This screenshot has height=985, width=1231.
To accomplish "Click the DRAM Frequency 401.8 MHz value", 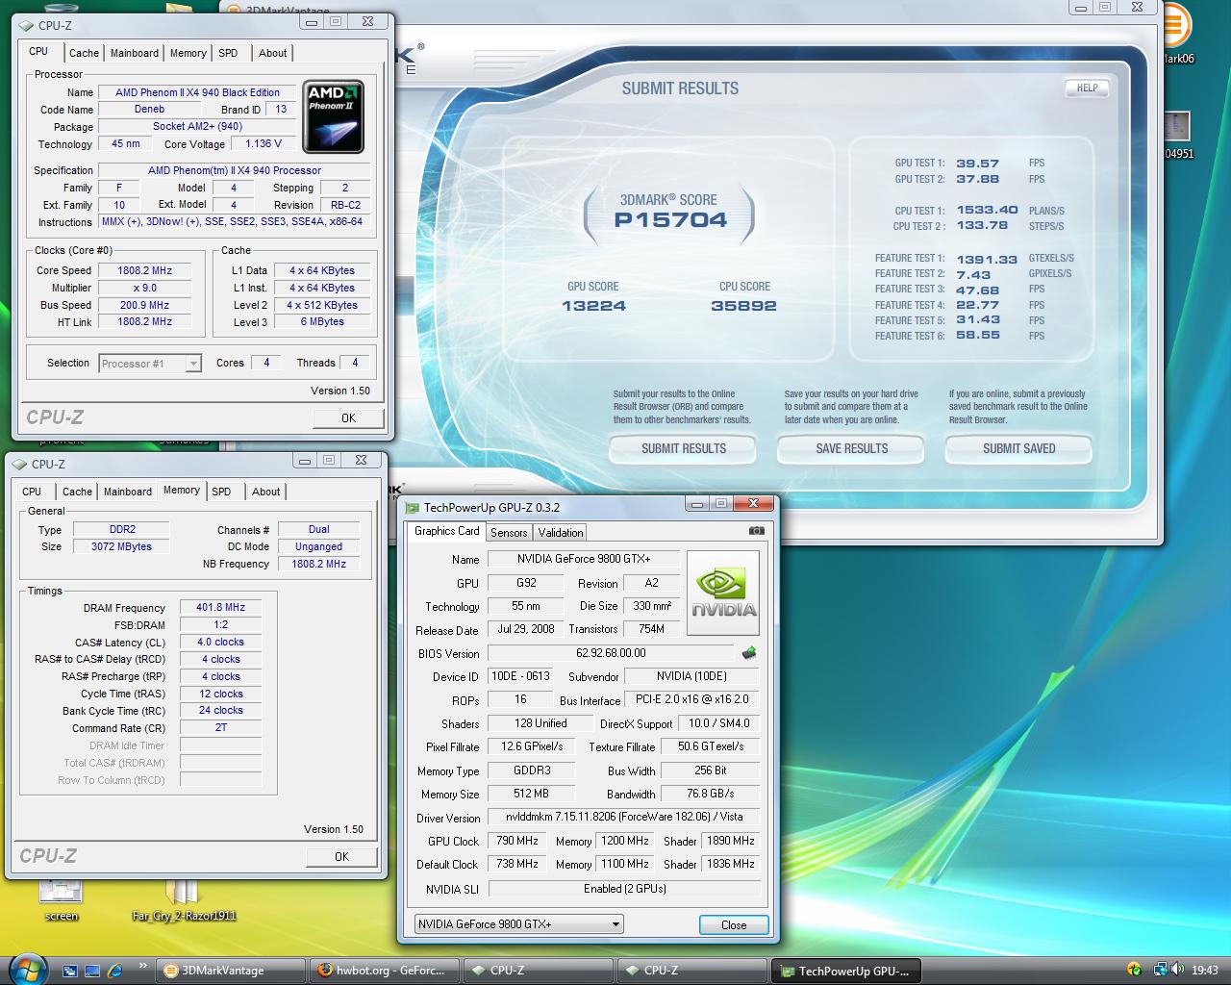I will 221,608.
